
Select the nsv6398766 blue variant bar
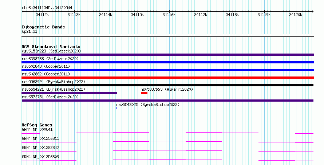click(x=167, y=62)
